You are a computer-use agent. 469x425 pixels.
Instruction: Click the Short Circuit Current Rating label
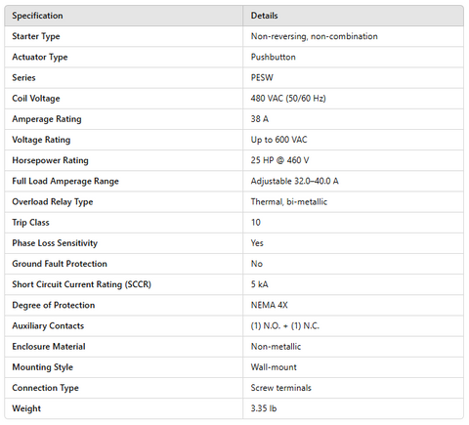81,284
